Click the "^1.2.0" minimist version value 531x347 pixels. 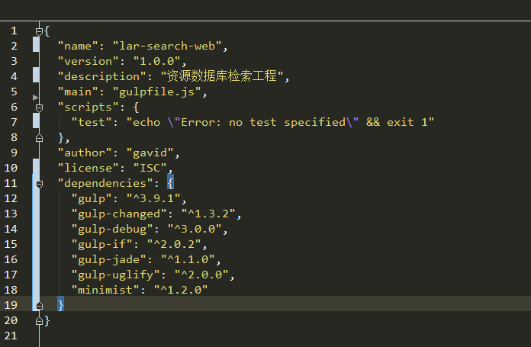181,290
